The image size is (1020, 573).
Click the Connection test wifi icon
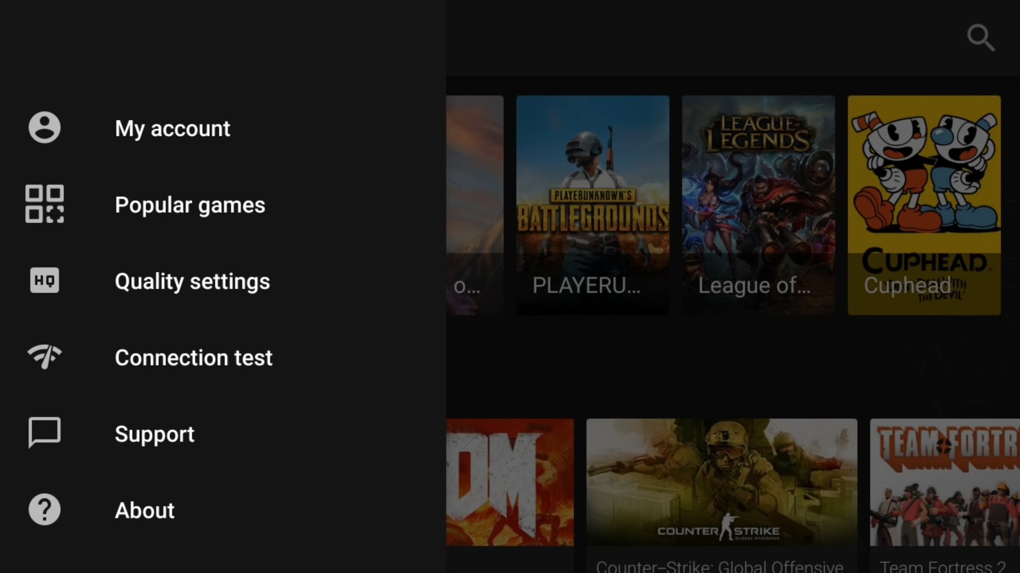click(45, 357)
